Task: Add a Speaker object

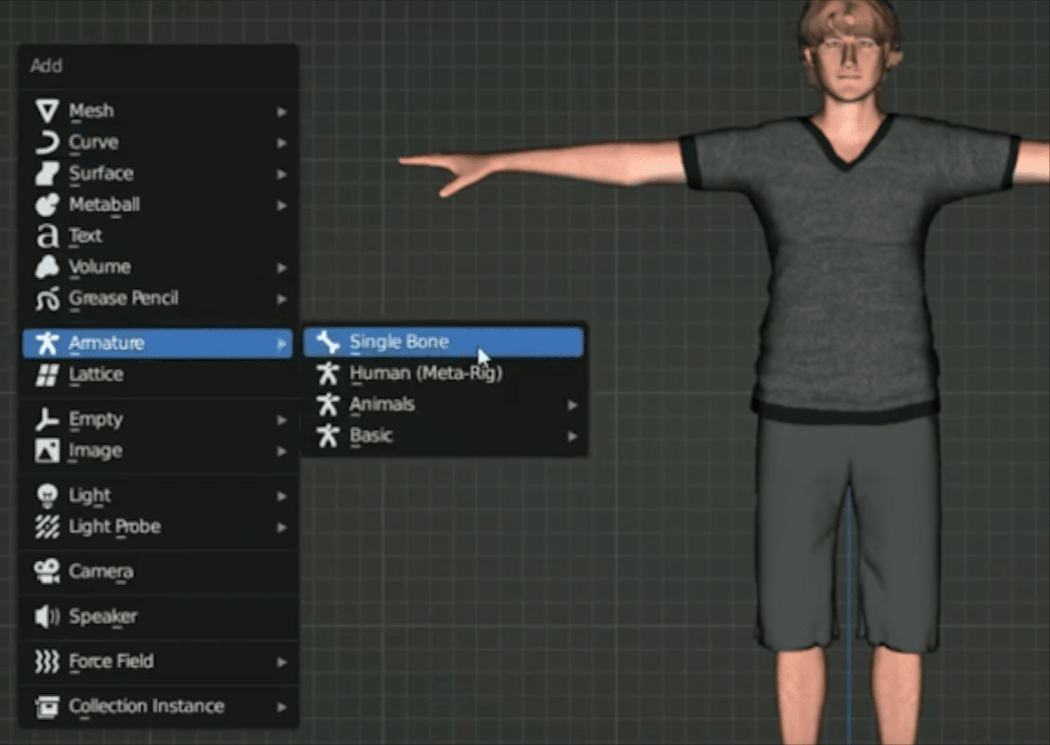Action: click(x=158, y=616)
